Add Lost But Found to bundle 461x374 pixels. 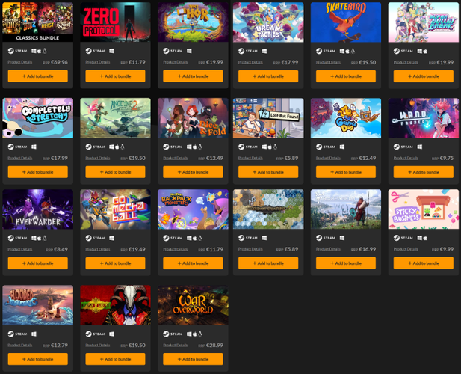tap(268, 172)
